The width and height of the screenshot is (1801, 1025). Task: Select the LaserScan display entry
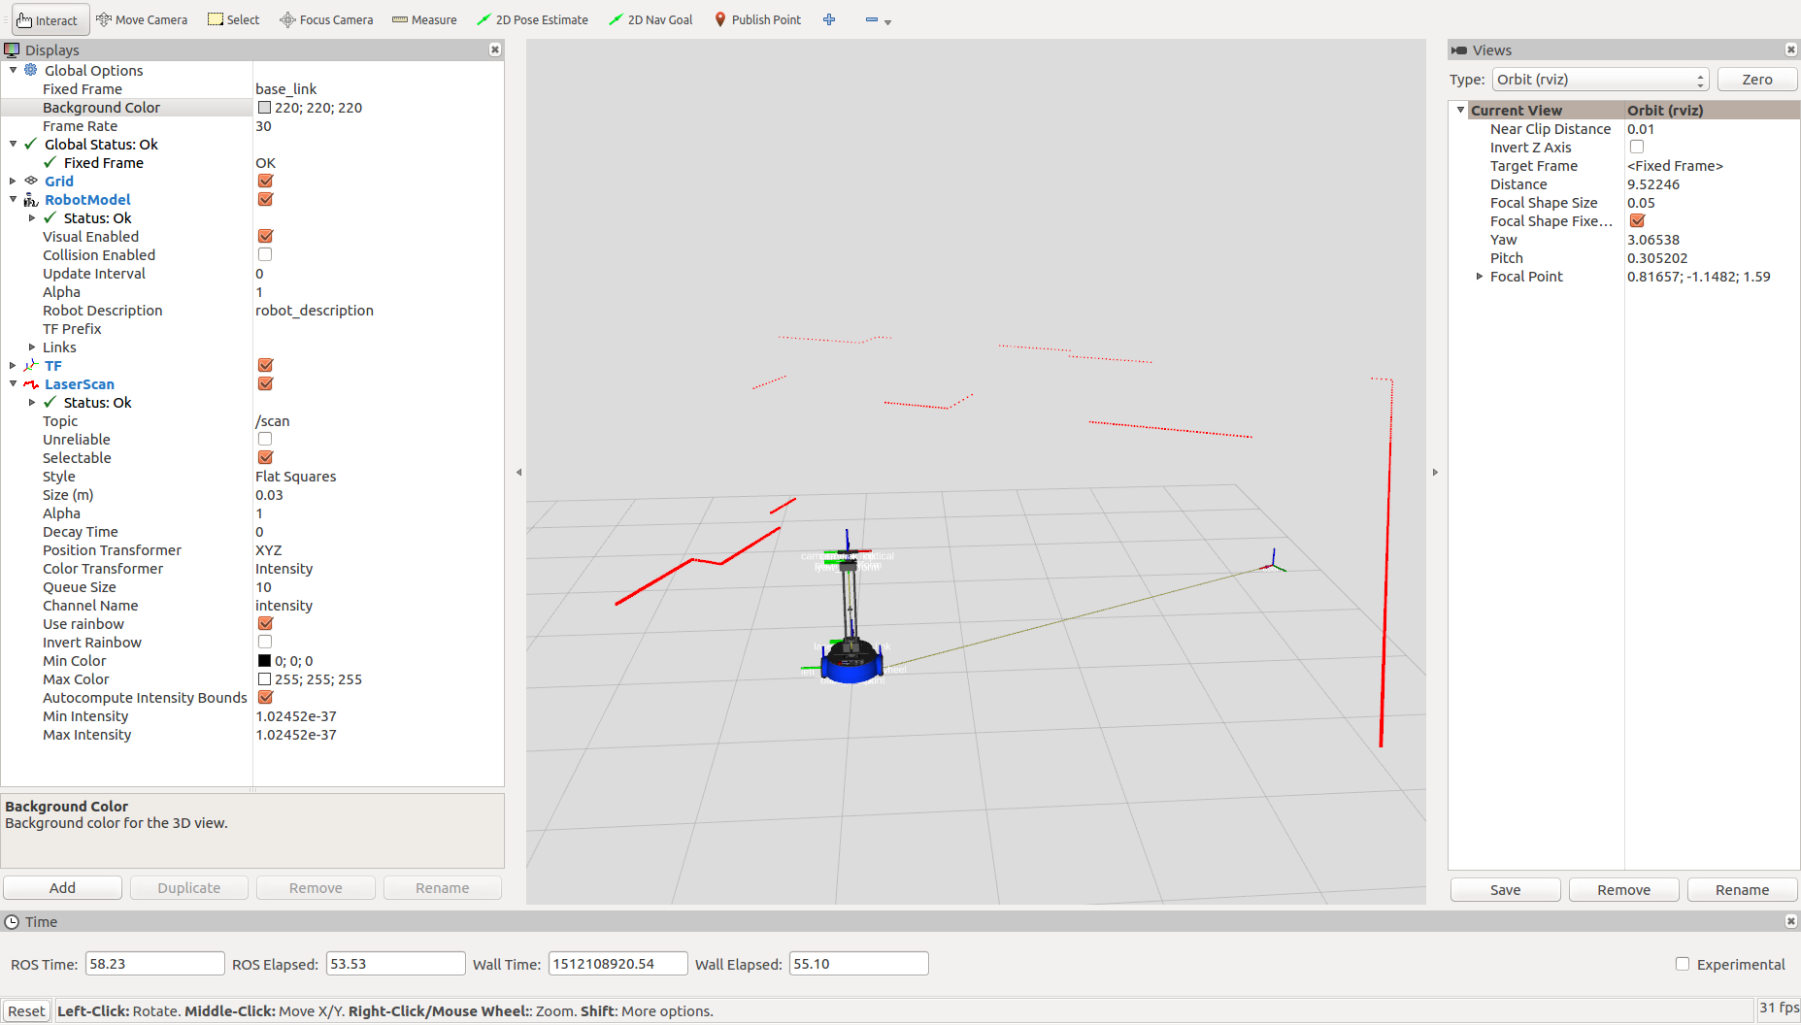[79, 384]
